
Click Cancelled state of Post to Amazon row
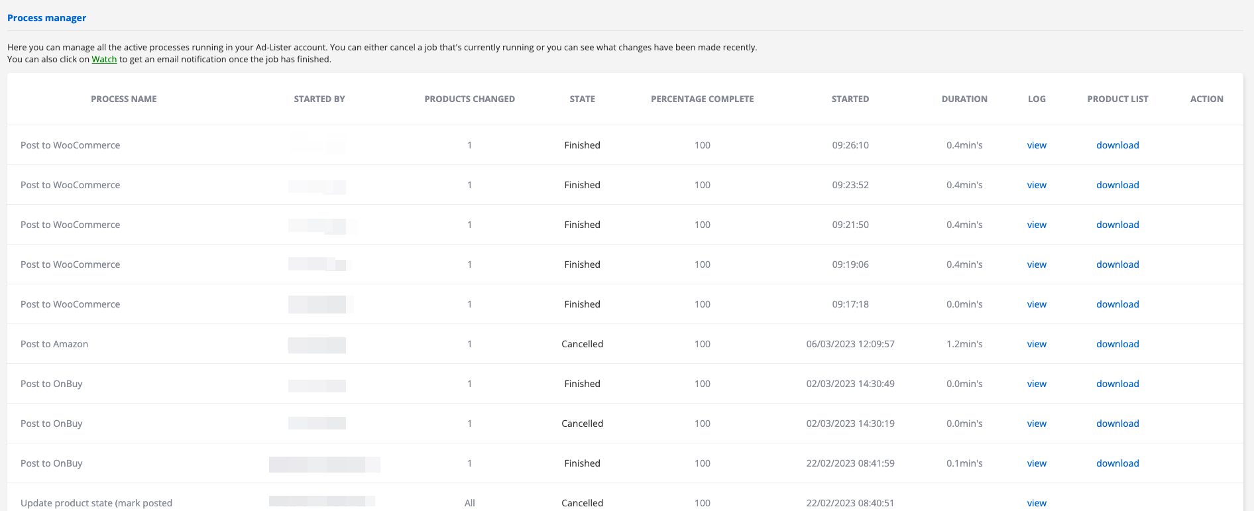click(583, 344)
